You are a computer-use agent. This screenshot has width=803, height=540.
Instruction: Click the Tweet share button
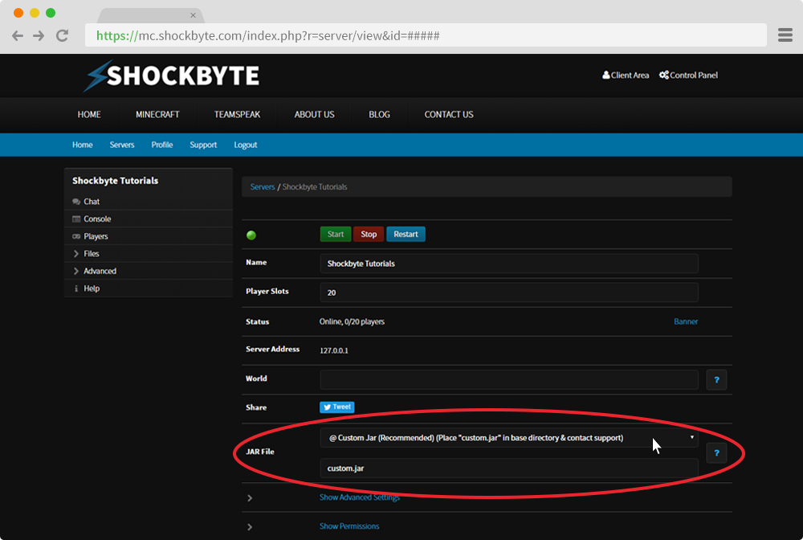337,407
